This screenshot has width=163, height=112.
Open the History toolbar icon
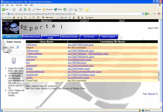[x=65, y=9]
